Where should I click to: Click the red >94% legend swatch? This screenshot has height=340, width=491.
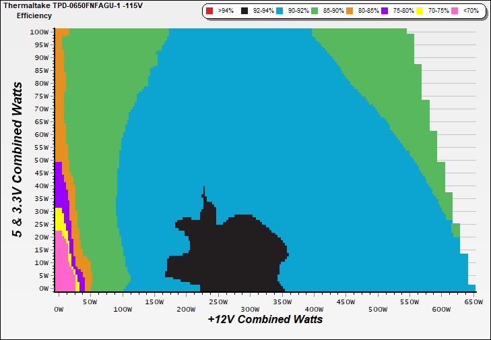[x=209, y=11]
